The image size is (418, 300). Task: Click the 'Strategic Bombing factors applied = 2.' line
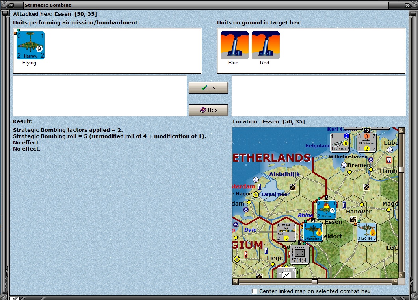coord(68,130)
